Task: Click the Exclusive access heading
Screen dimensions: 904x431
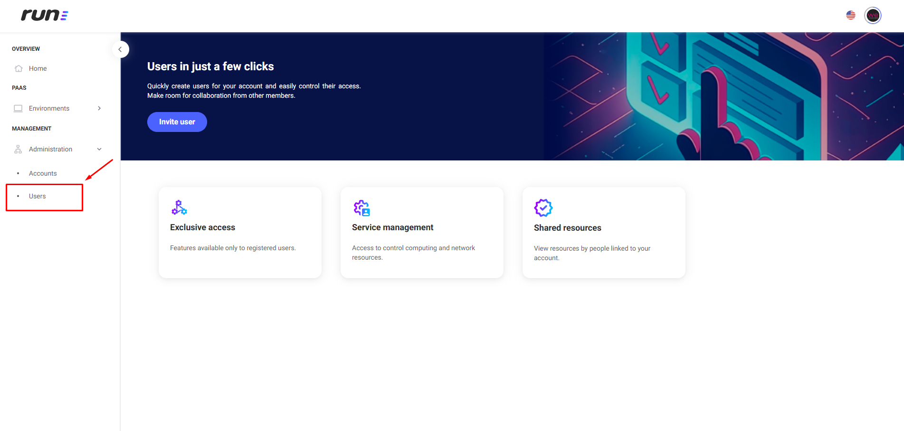Action: coord(202,227)
